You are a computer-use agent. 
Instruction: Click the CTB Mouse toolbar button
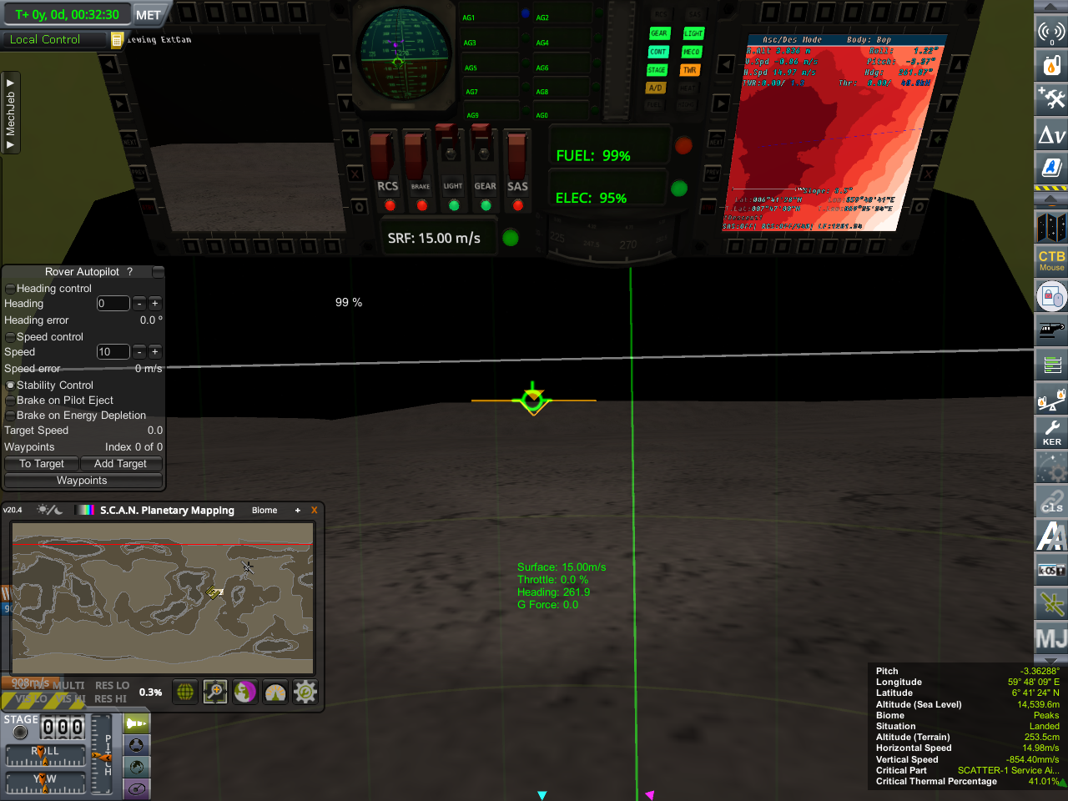(x=1051, y=260)
